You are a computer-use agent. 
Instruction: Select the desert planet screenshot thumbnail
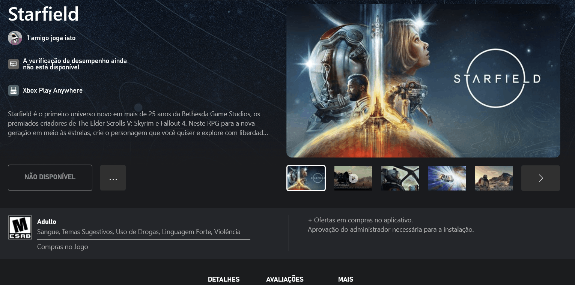494,178
